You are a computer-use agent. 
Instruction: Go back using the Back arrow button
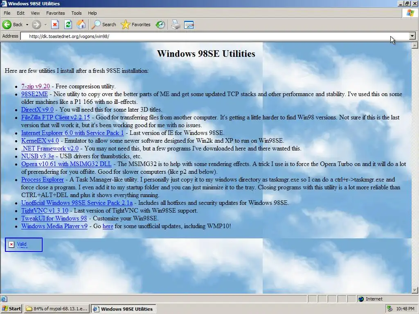click(x=13, y=25)
